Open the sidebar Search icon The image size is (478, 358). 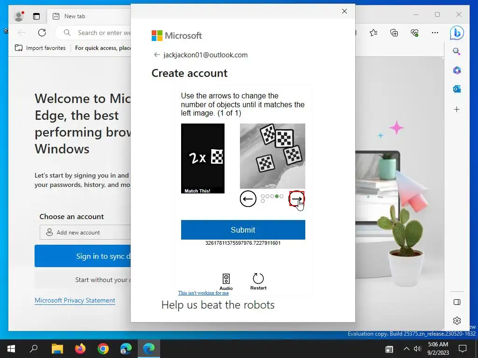pos(457,51)
